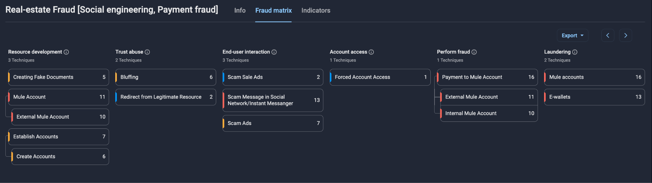
Task: Open Internal Mule Account sub-technique
Action: tap(489, 113)
